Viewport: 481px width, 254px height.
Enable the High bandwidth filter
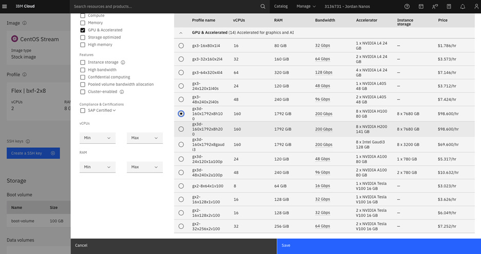[83, 70]
